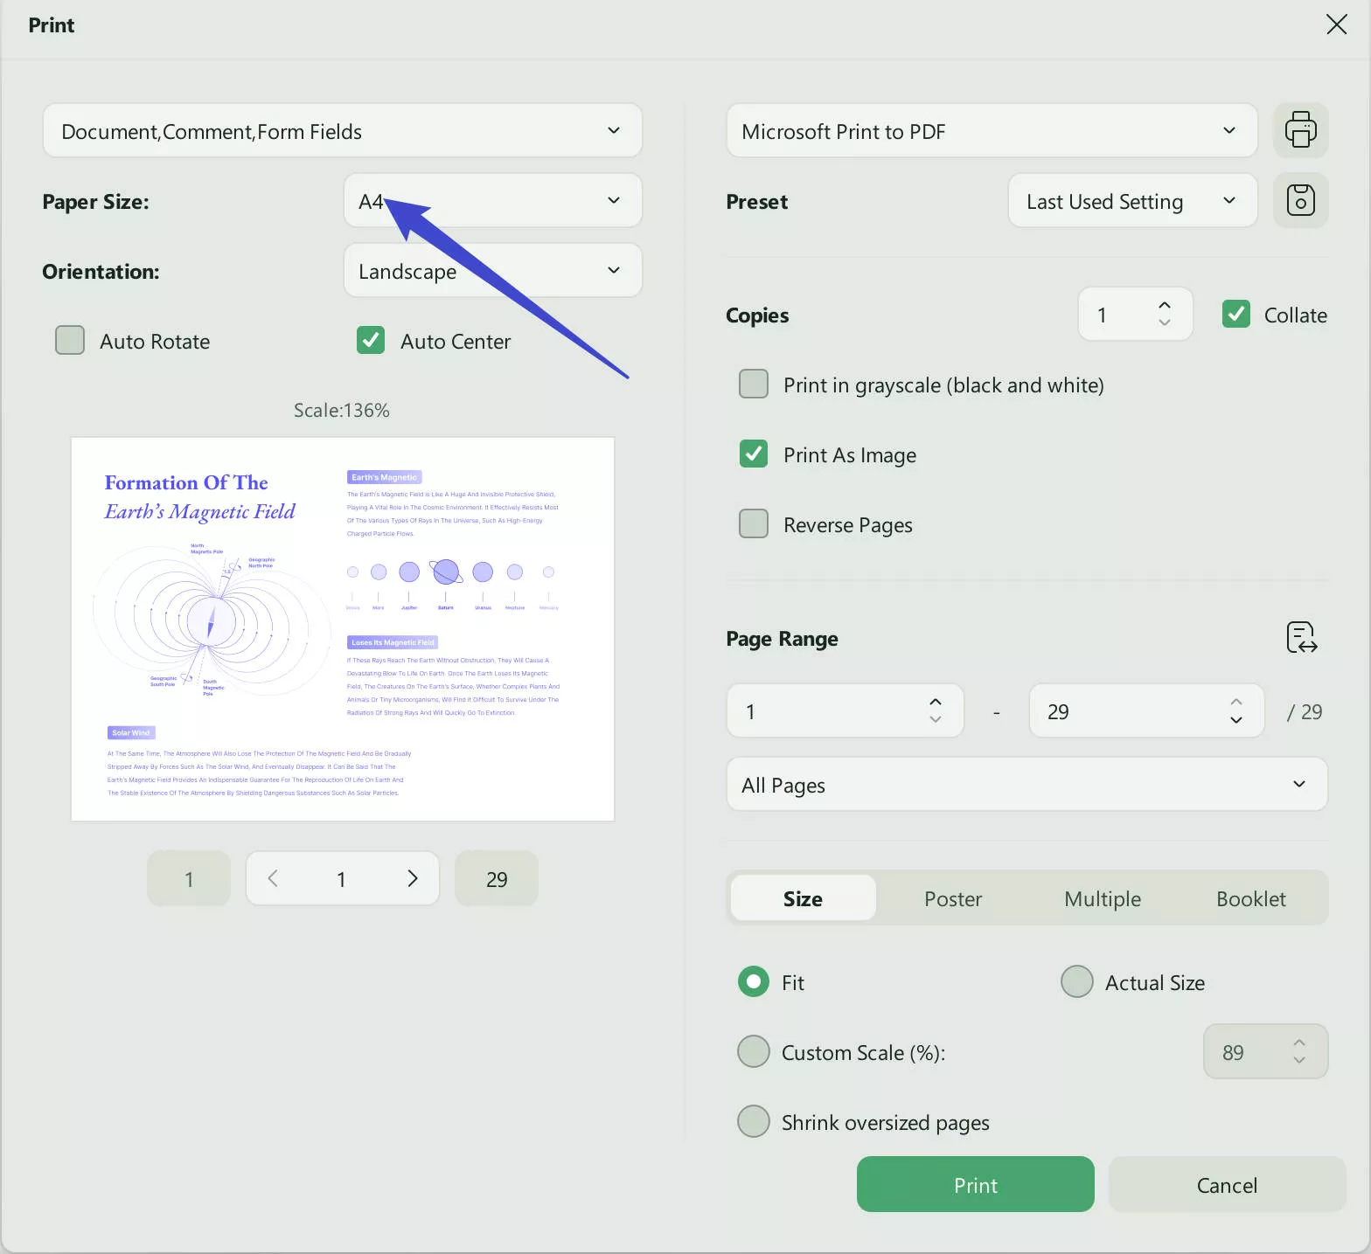Check the Reverse Pages box
The height and width of the screenshot is (1254, 1371).
pos(754,524)
